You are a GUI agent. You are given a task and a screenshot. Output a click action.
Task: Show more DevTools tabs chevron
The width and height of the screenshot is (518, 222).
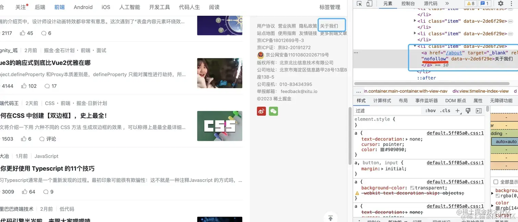click(x=447, y=3)
